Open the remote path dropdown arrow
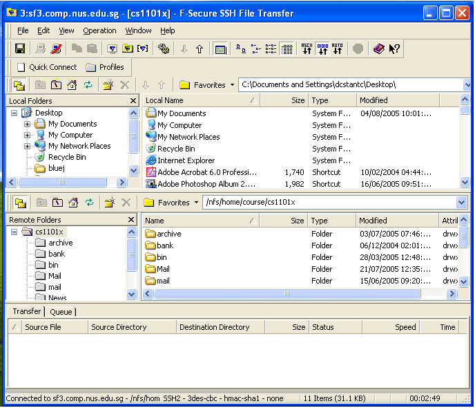 pyautogui.click(x=461, y=203)
